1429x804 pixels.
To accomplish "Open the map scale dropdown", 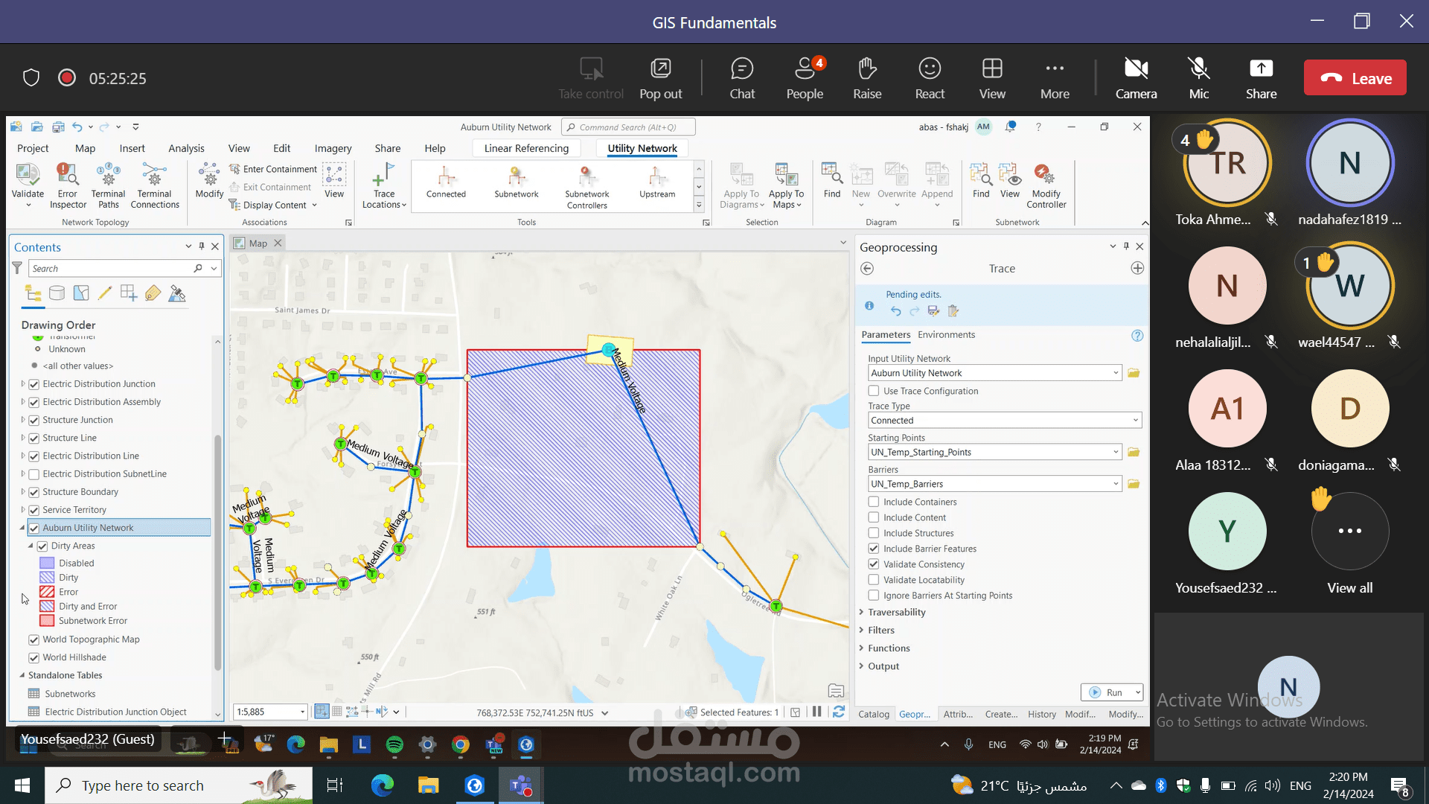I will (x=302, y=712).
